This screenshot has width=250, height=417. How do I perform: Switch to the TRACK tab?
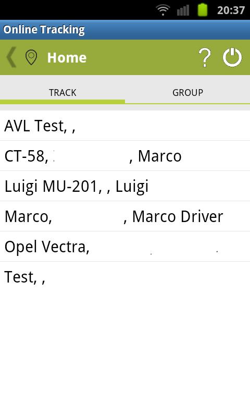click(63, 93)
